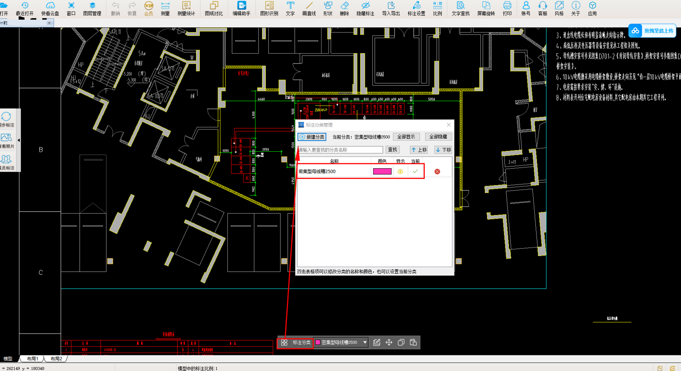The image size is (681, 371).
Task: Click the 新建分类 button
Action: (312, 137)
